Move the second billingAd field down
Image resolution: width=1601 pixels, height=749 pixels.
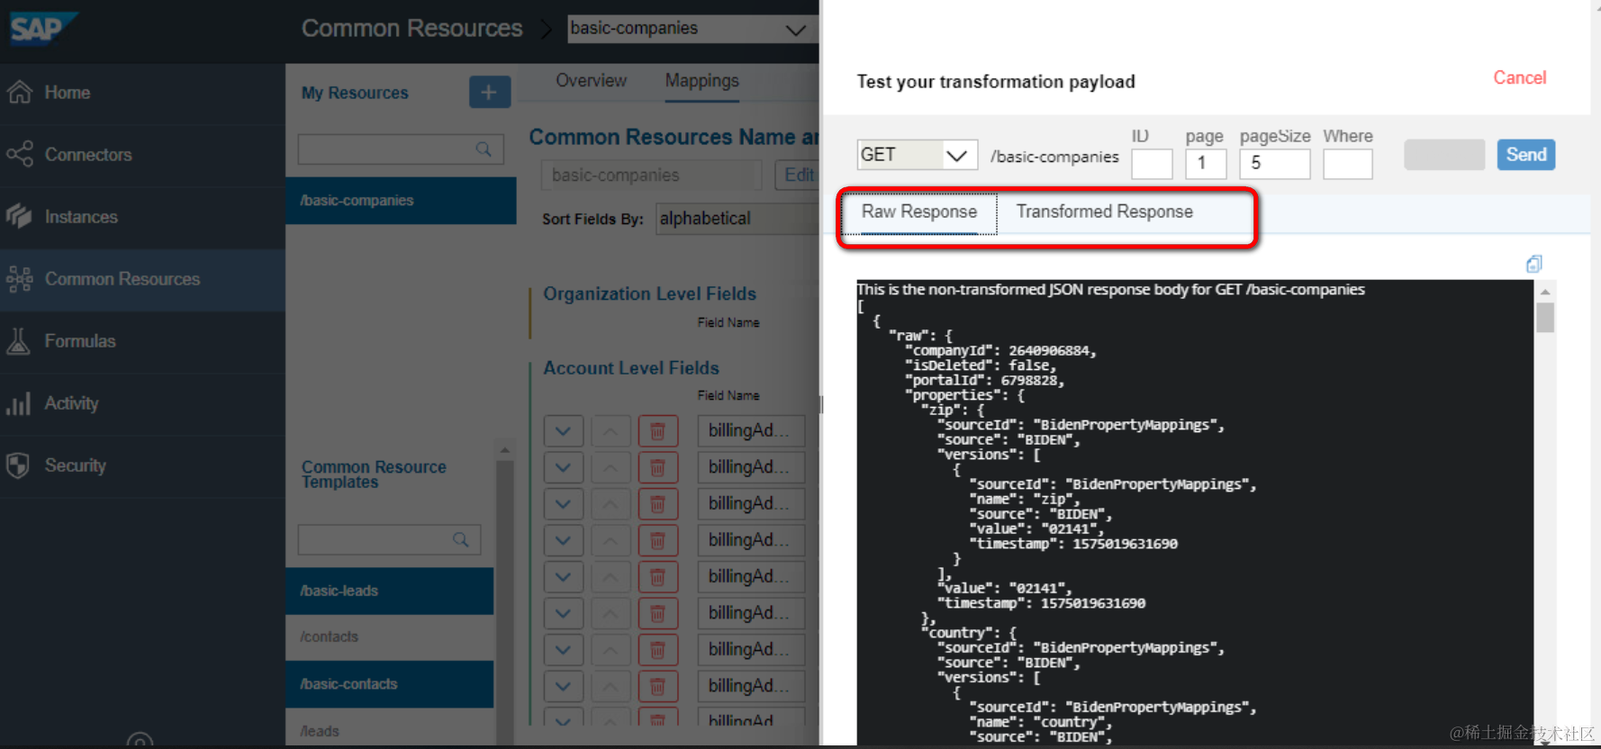click(x=564, y=467)
